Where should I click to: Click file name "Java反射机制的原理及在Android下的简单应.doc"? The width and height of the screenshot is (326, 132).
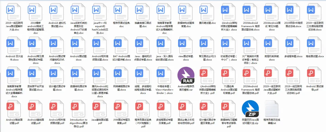click(x=79, y=28)
